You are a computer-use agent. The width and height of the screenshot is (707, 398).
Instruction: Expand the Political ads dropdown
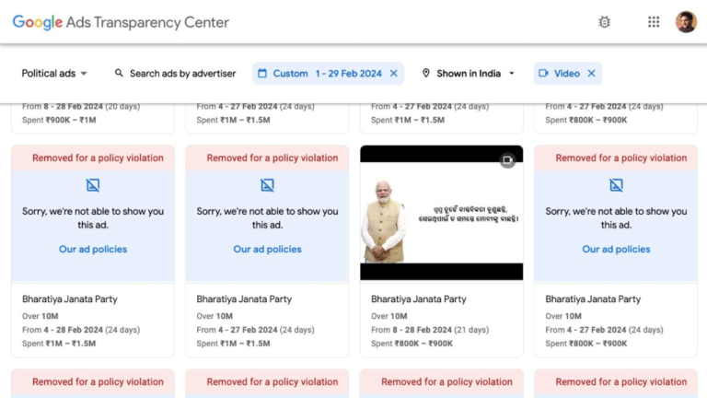point(54,73)
